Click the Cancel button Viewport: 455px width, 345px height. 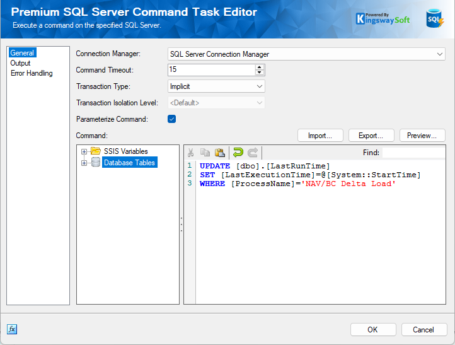click(x=424, y=330)
